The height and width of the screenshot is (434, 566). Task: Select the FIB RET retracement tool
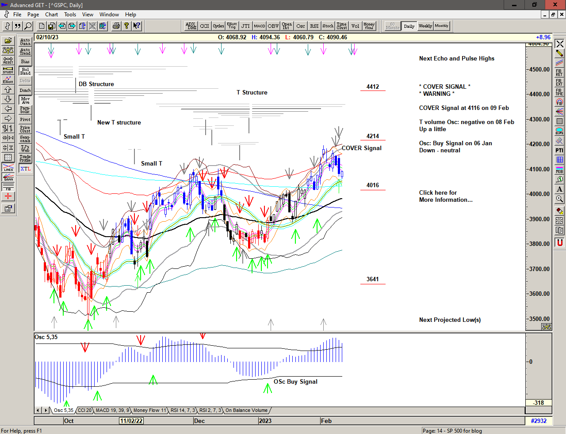coord(559,72)
